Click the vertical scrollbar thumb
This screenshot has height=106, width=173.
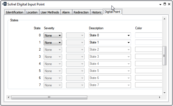(164, 56)
